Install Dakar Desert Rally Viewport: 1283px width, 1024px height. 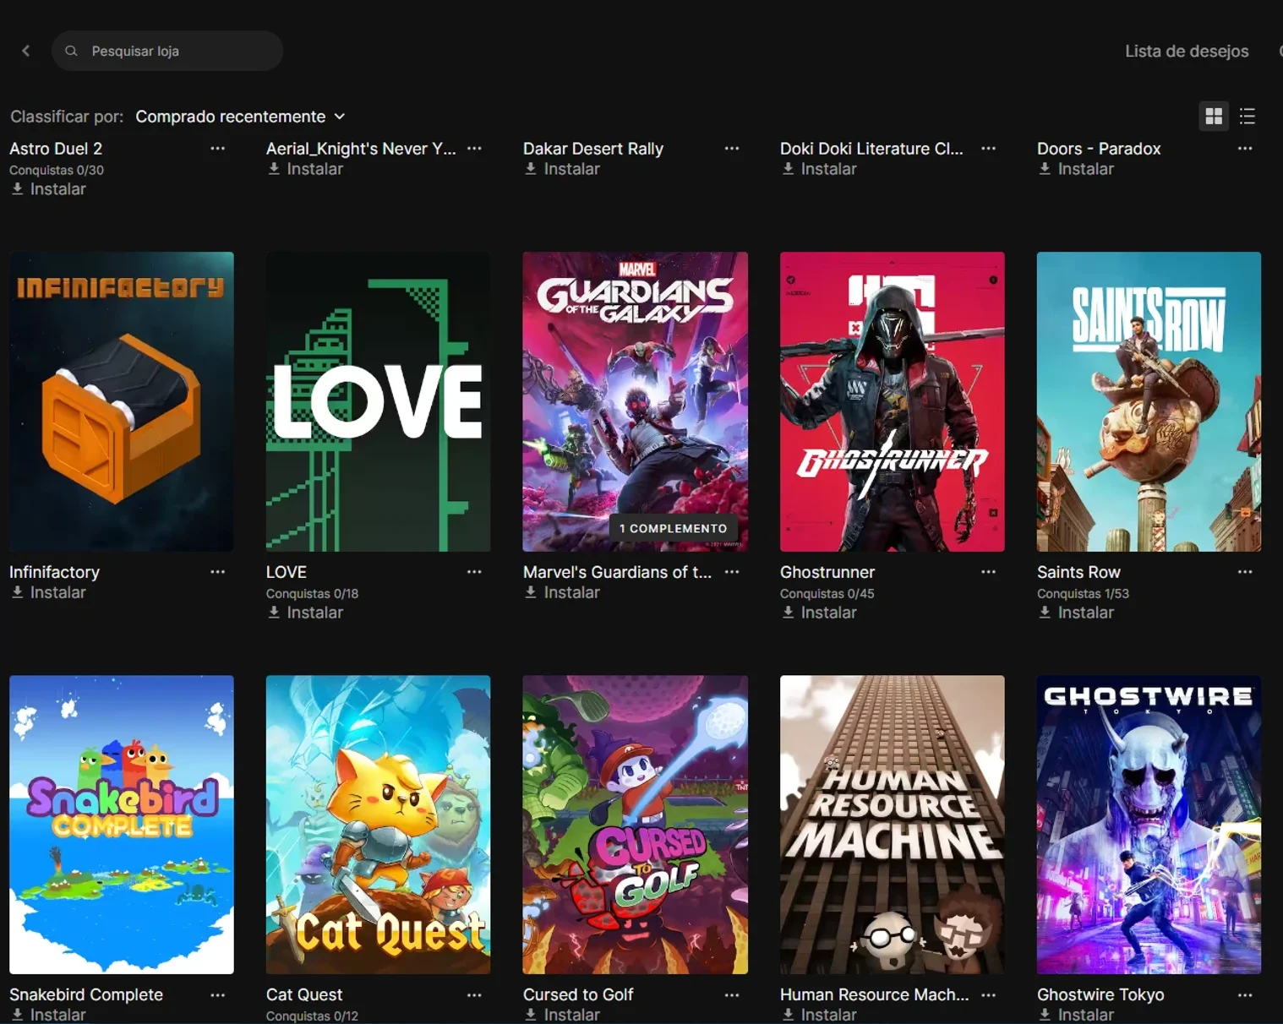click(x=563, y=169)
